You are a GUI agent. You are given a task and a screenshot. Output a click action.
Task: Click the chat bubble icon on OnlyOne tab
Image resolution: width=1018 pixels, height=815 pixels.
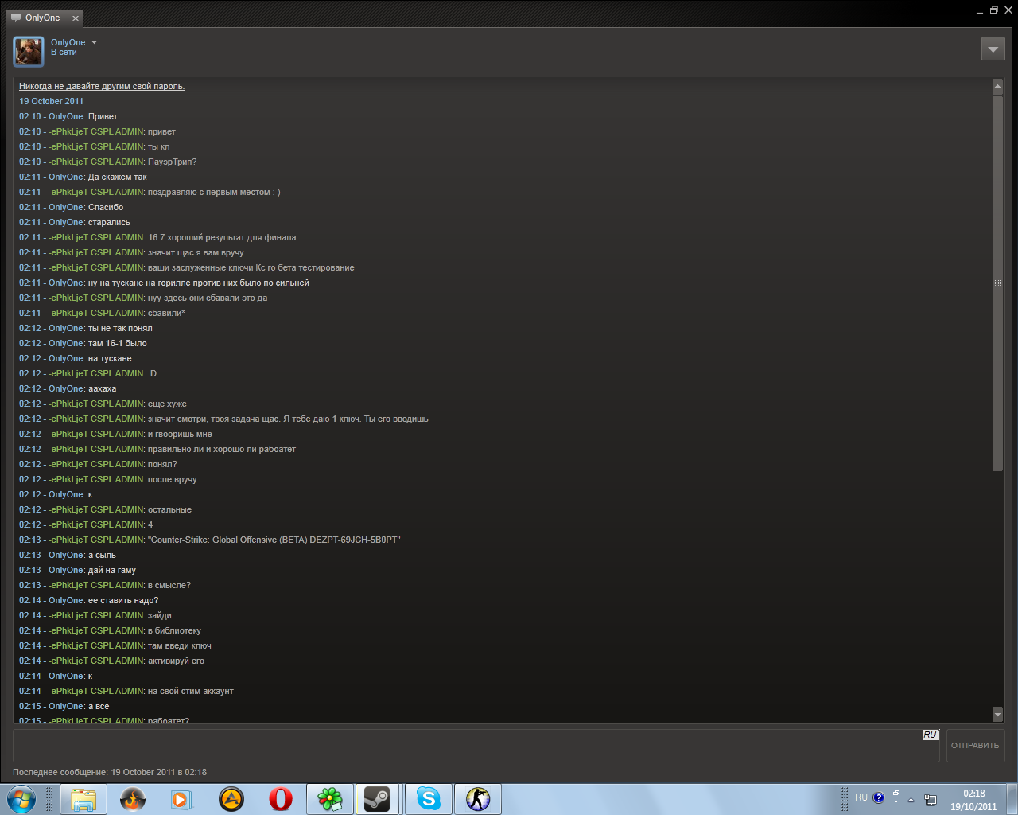[16, 18]
